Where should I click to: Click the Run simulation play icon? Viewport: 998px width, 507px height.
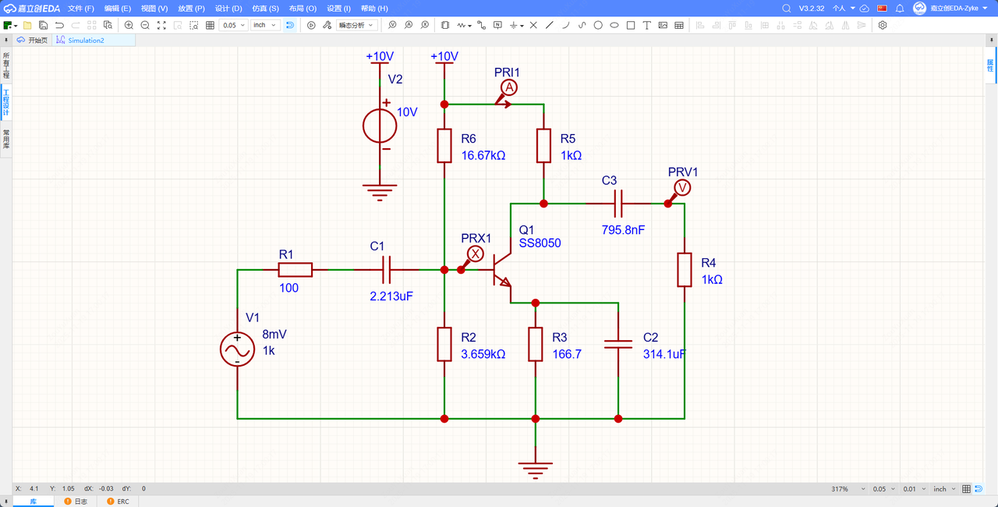click(311, 25)
